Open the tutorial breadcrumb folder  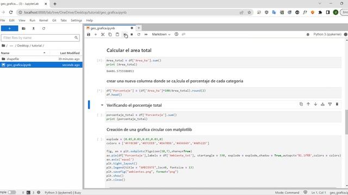click(36, 45)
